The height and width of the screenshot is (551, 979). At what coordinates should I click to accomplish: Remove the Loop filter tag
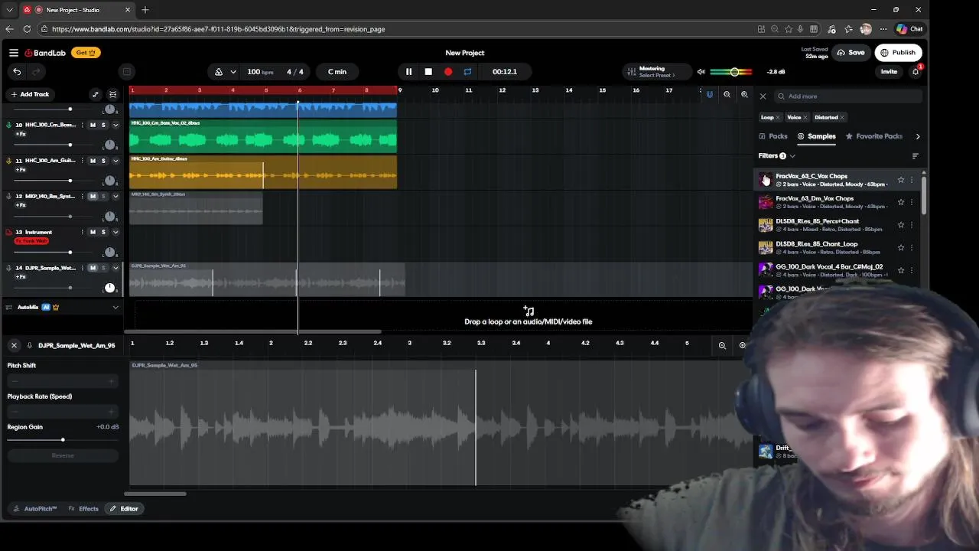click(x=778, y=118)
